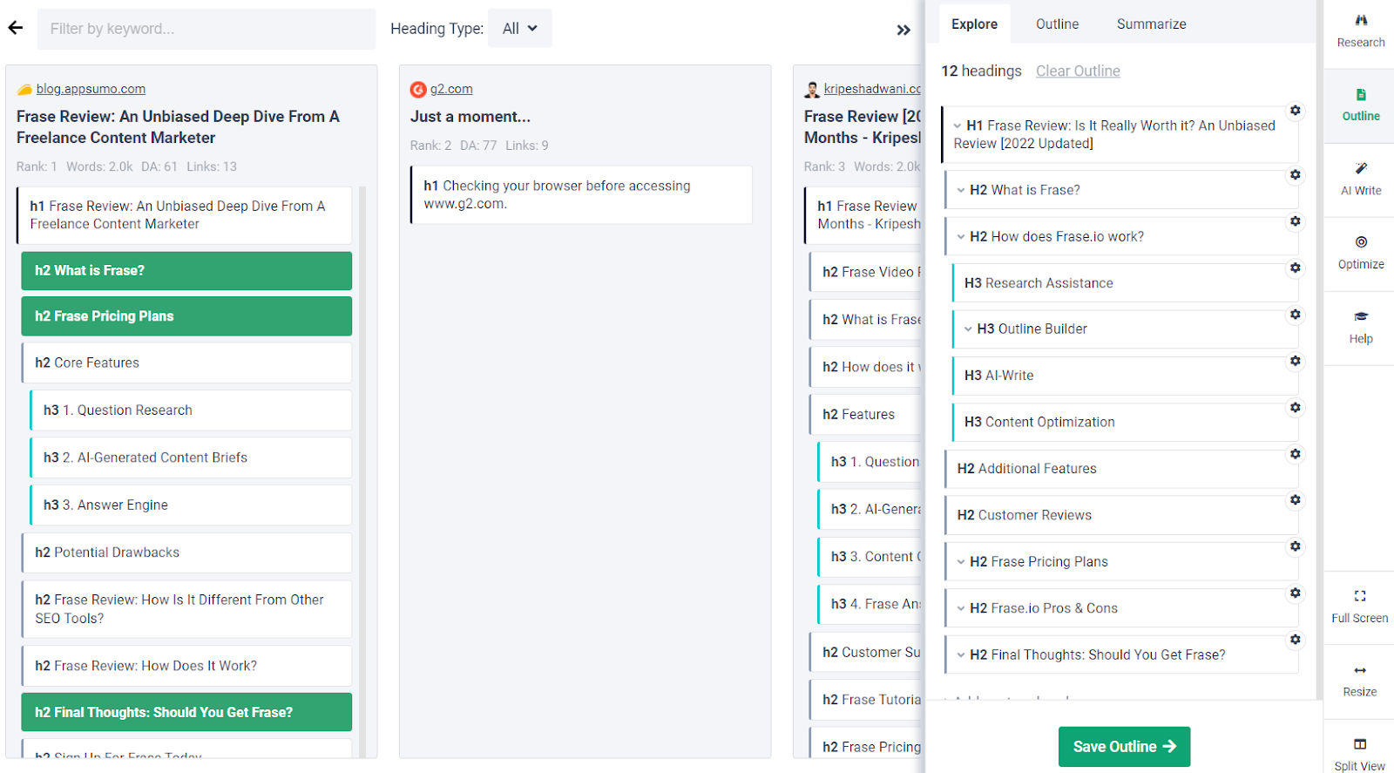Open gear settings for 'What is Frase?' heading

coord(1296,175)
